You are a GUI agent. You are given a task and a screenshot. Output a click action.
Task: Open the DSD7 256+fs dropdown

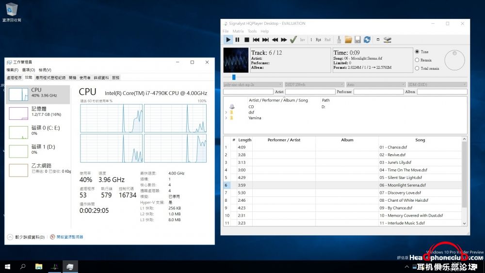[x=314, y=84]
